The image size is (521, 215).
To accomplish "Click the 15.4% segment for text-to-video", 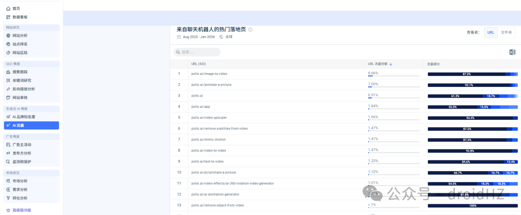I will pyautogui.click(x=511, y=162).
